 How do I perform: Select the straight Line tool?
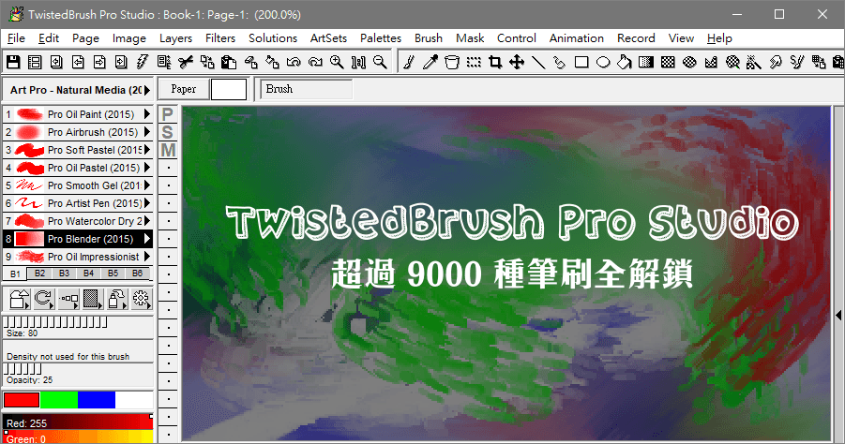click(x=538, y=62)
